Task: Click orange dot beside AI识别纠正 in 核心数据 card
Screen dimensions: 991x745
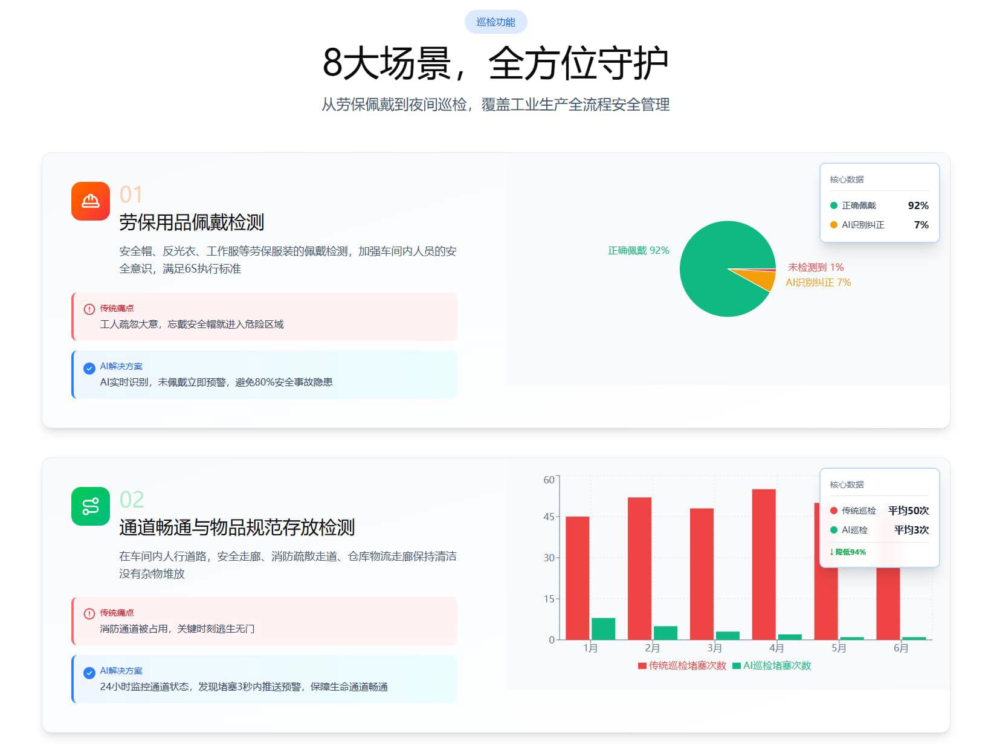Action: click(834, 225)
